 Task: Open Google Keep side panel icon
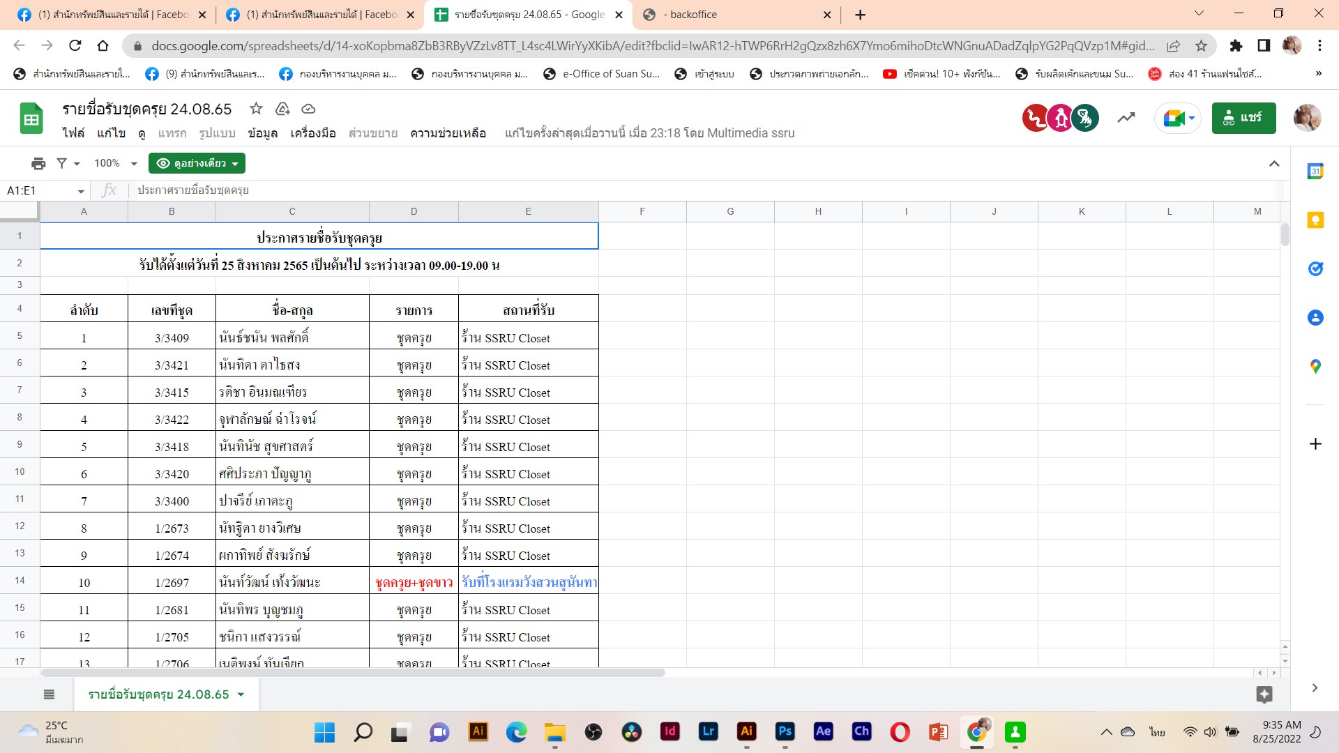point(1315,220)
